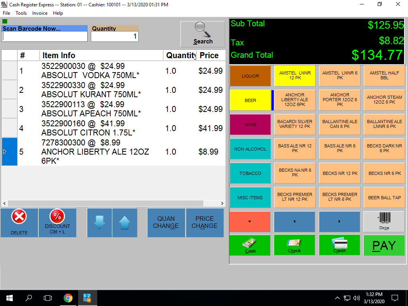Show hidden tray icons chevron
Viewport: 408px width, 306px height.
[x=337, y=298]
